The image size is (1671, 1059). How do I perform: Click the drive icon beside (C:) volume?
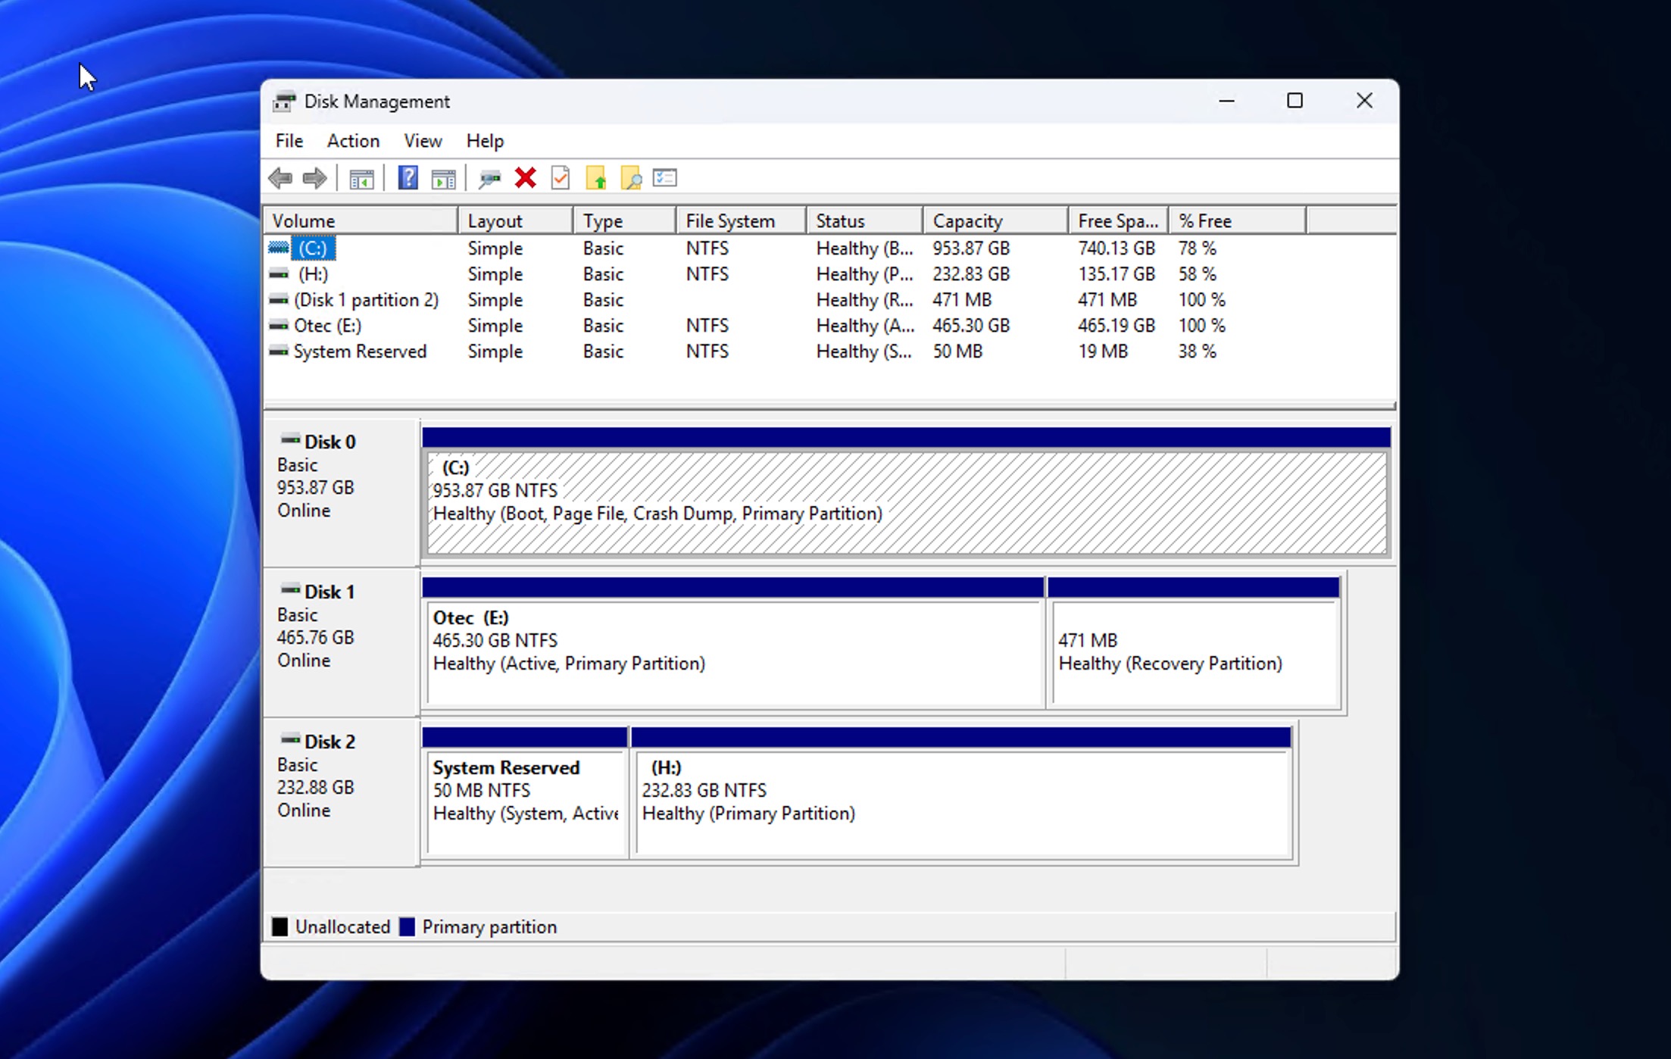tap(279, 248)
